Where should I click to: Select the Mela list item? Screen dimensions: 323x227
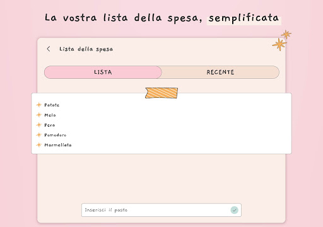50,115
